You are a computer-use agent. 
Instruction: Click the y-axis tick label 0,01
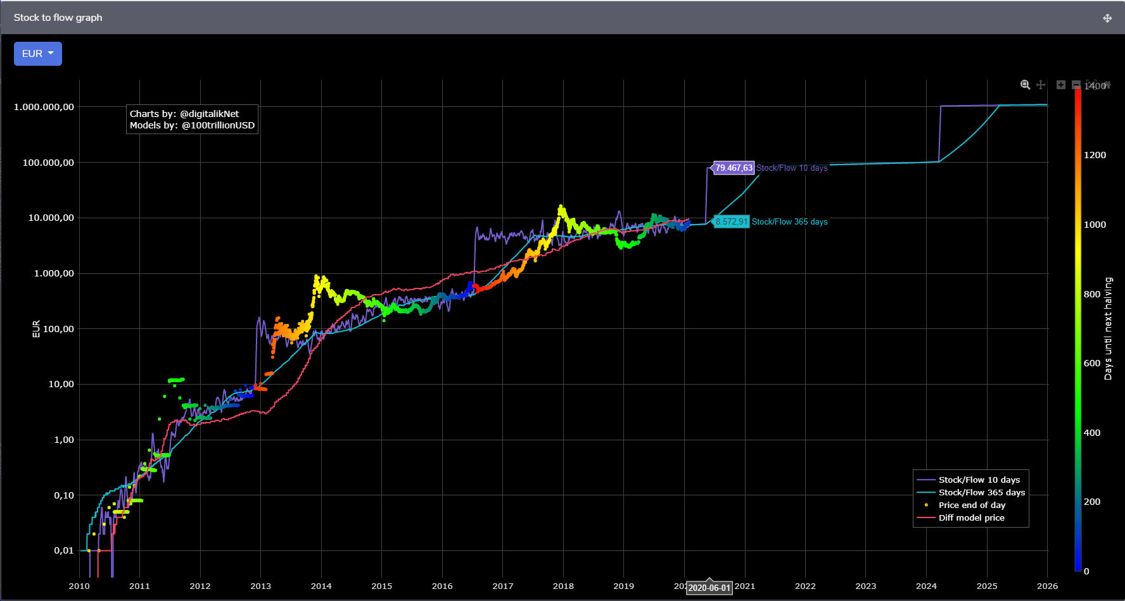point(64,550)
